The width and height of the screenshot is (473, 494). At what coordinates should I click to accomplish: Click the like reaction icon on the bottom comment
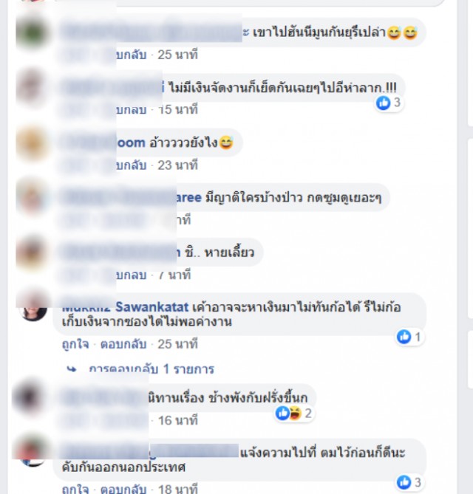404,482
